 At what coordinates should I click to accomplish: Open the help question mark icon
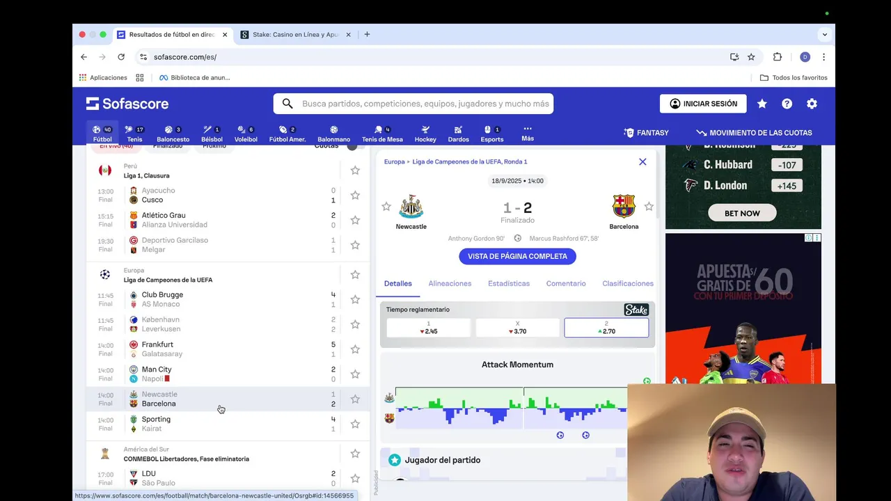click(x=787, y=104)
